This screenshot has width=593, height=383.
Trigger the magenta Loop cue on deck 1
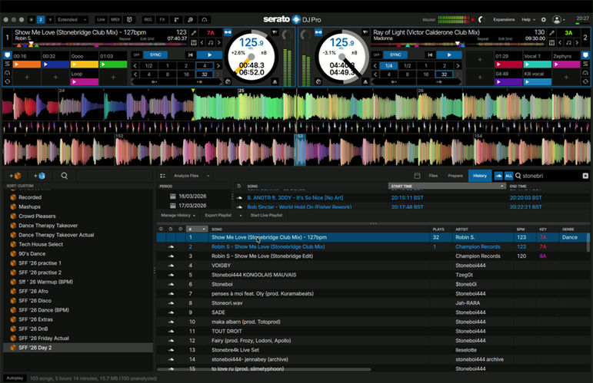tap(85, 82)
